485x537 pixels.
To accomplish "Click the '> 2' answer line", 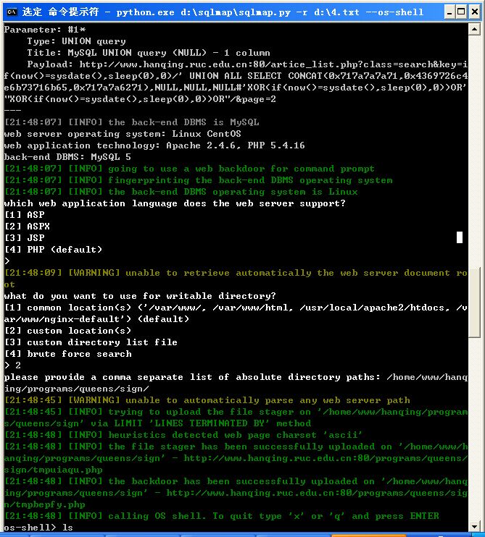I will (x=13, y=365).
